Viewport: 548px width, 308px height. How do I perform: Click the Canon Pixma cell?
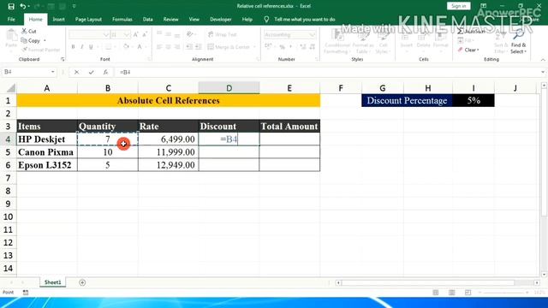pos(47,152)
